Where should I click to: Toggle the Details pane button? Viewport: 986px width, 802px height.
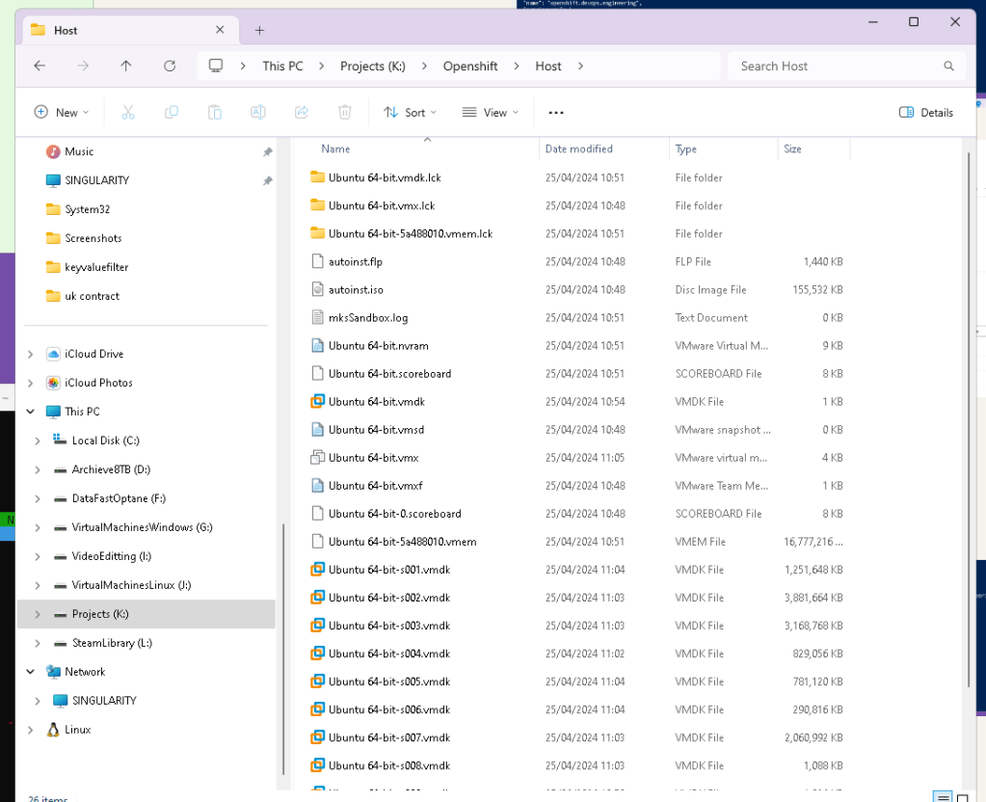[926, 113]
